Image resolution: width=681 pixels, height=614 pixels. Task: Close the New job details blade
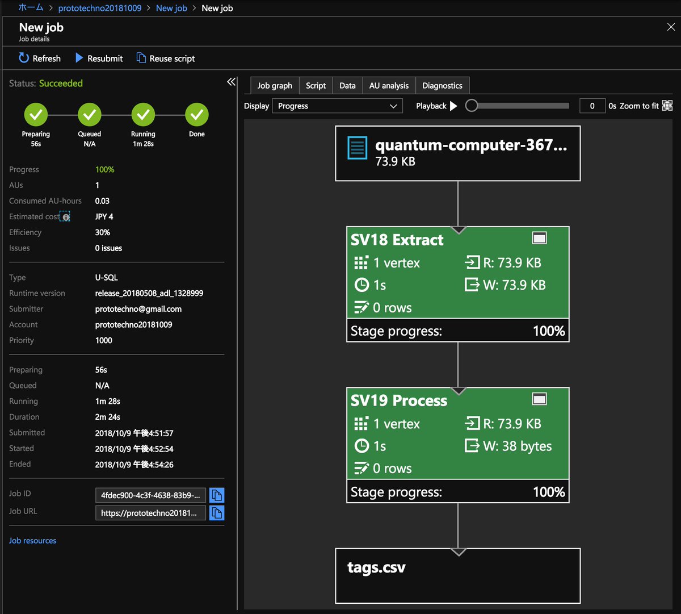671,27
